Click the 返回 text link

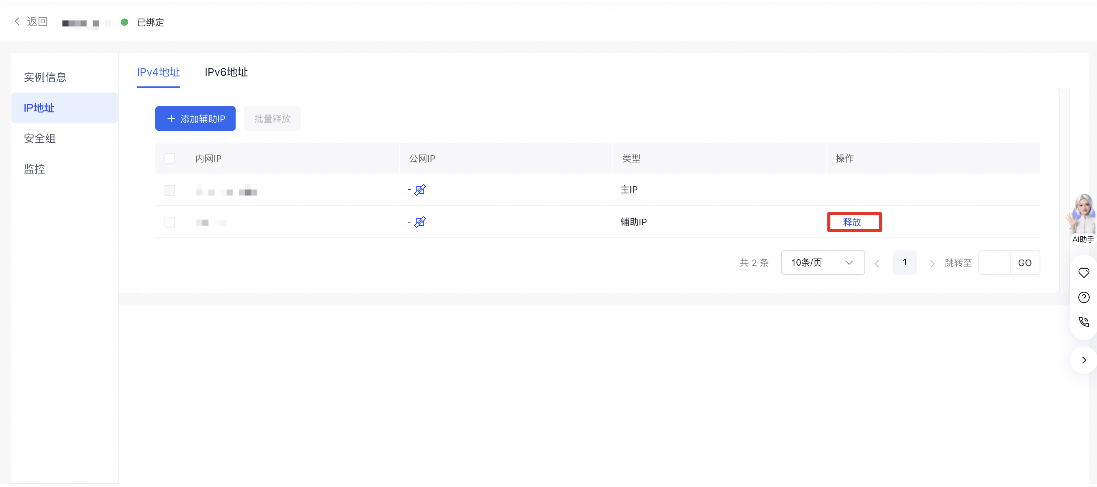pos(37,21)
